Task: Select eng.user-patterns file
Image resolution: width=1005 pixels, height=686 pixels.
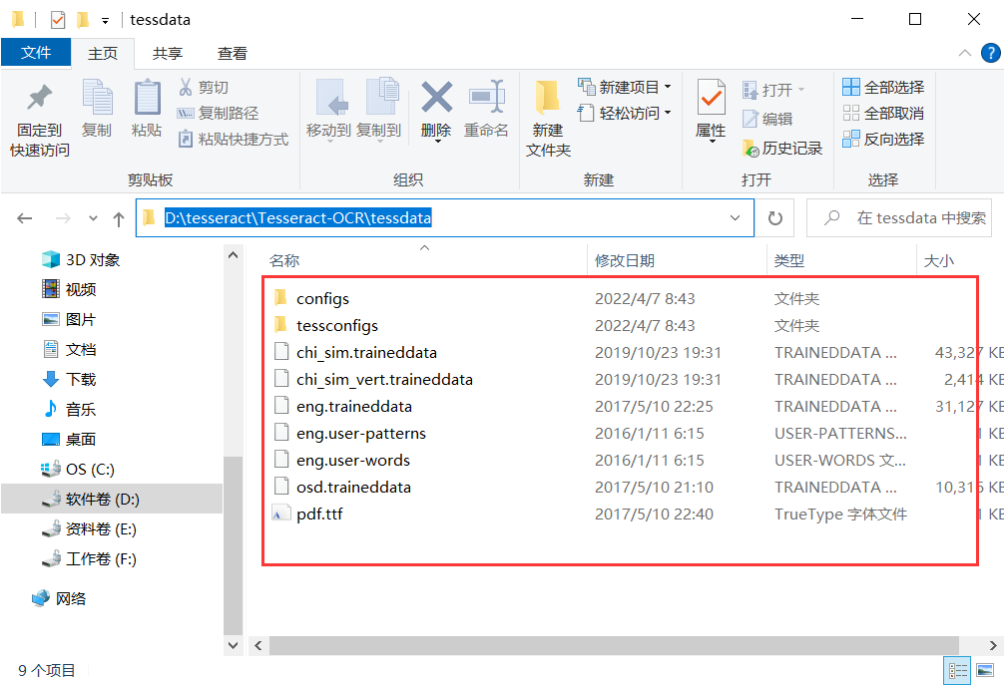Action: (361, 433)
